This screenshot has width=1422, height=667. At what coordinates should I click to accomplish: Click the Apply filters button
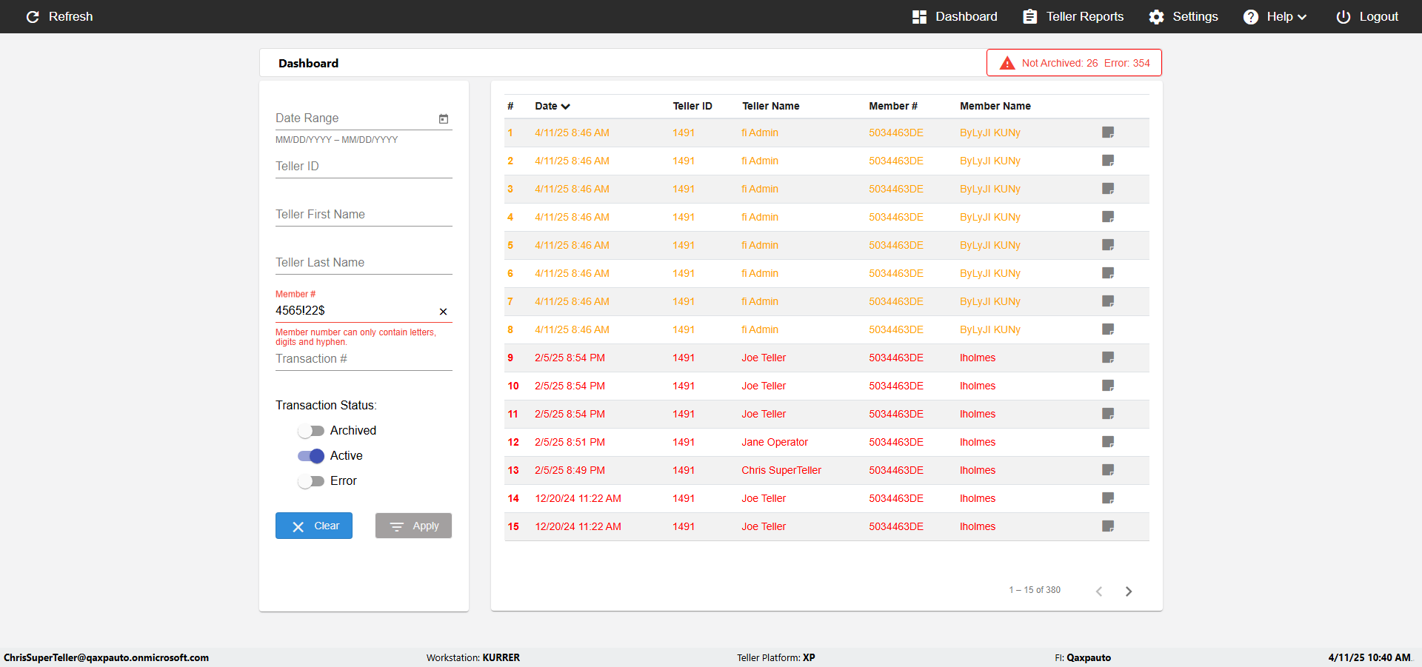tap(413, 526)
